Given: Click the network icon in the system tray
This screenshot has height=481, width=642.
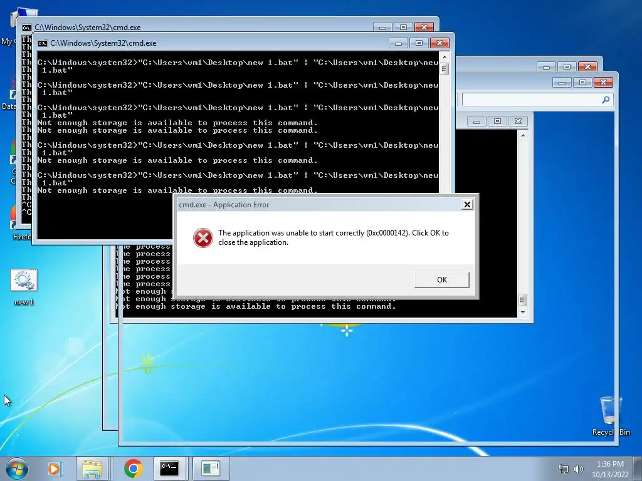Looking at the screenshot, I should 564,469.
